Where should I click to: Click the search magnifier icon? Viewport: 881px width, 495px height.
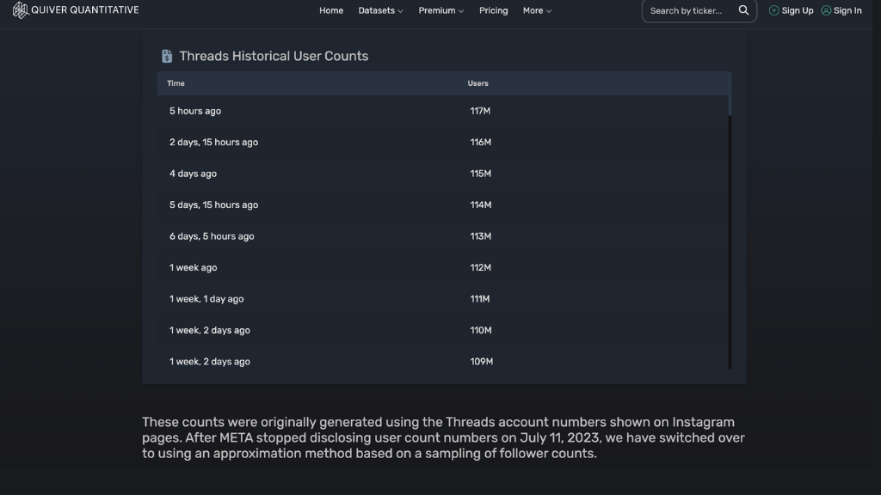tap(743, 10)
